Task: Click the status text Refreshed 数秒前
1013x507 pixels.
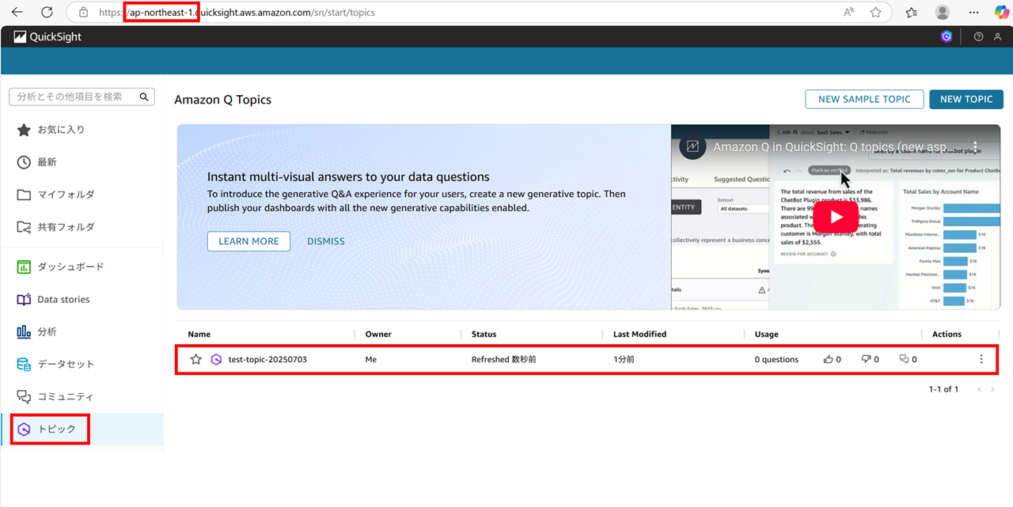Action: [504, 359]
